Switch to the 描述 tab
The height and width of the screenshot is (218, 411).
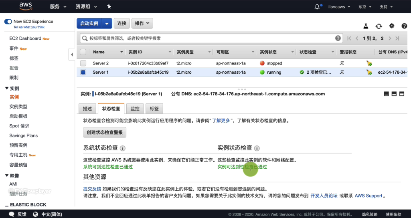tap(87, 109)
